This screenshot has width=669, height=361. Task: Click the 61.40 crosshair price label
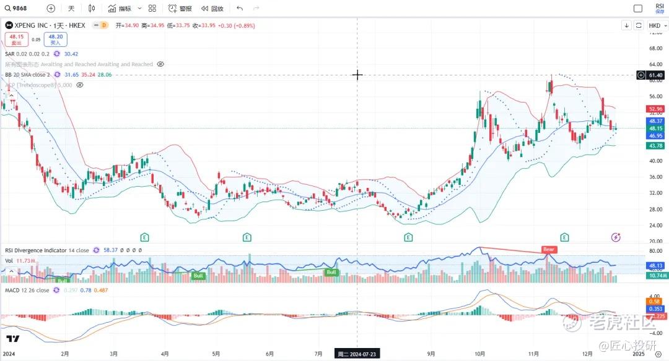655,75
